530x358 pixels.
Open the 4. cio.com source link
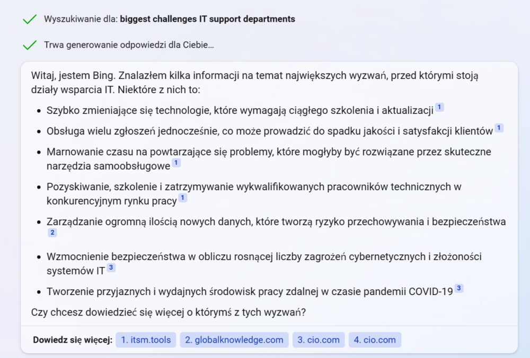coord(375,340)
